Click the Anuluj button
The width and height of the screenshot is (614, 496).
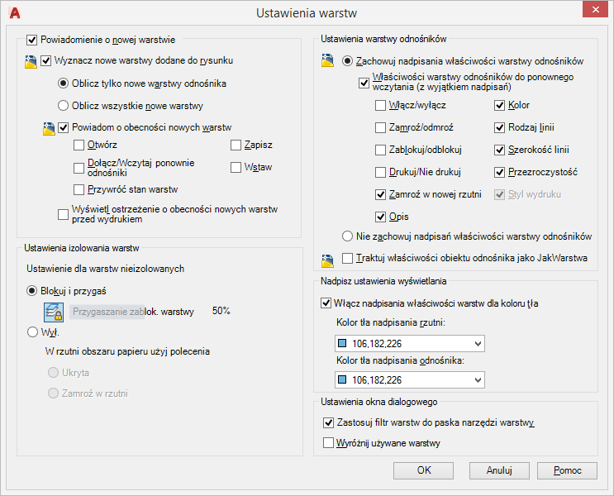click(x=500, y=470)
